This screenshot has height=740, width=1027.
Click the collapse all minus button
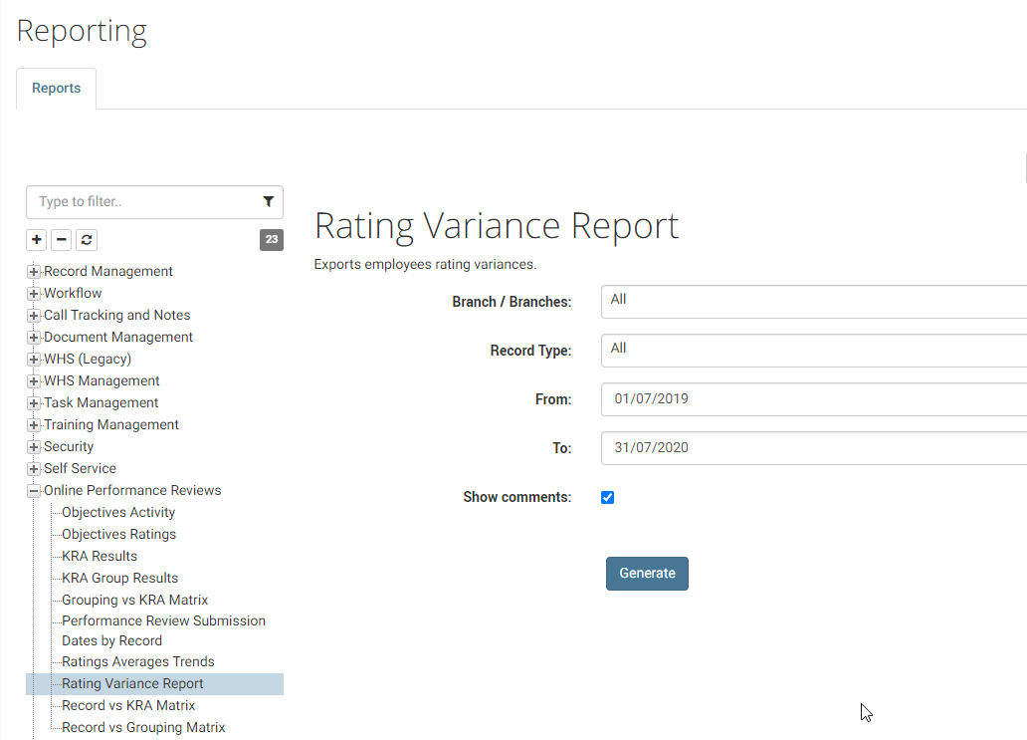pos(62,240)
